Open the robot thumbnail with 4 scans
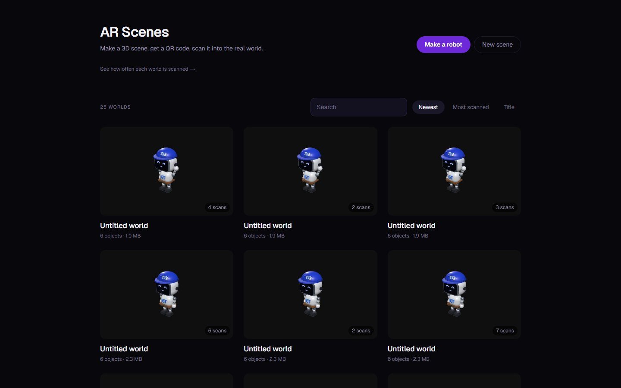621x388 pixels. pyautogui.click(x=166, y=171)
